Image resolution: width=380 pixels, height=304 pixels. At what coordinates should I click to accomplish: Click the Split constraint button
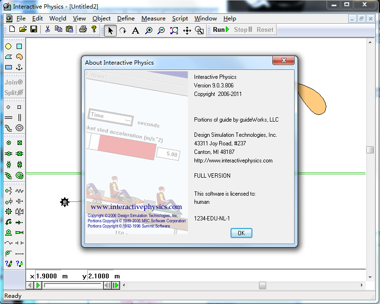14,93
